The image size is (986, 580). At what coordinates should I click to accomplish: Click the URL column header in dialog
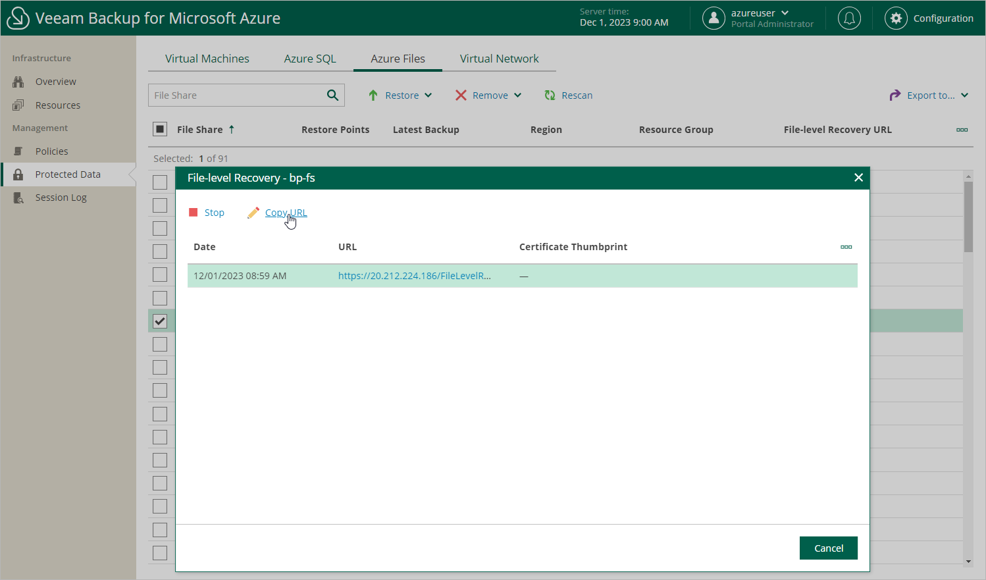tap(348, 247)
